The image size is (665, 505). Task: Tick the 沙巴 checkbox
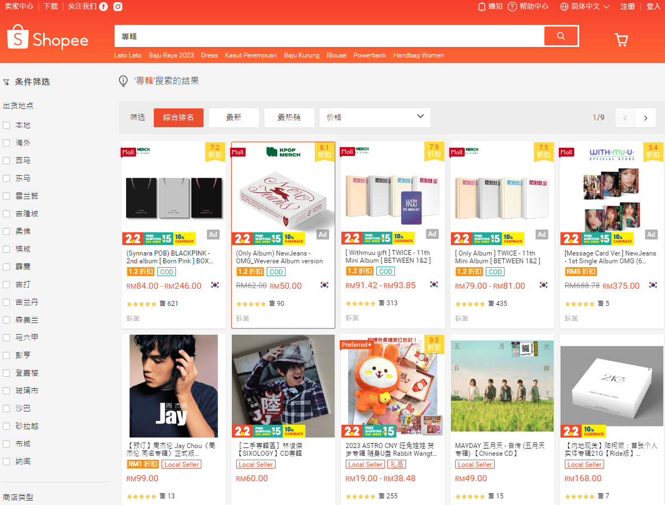coord(7,409)
